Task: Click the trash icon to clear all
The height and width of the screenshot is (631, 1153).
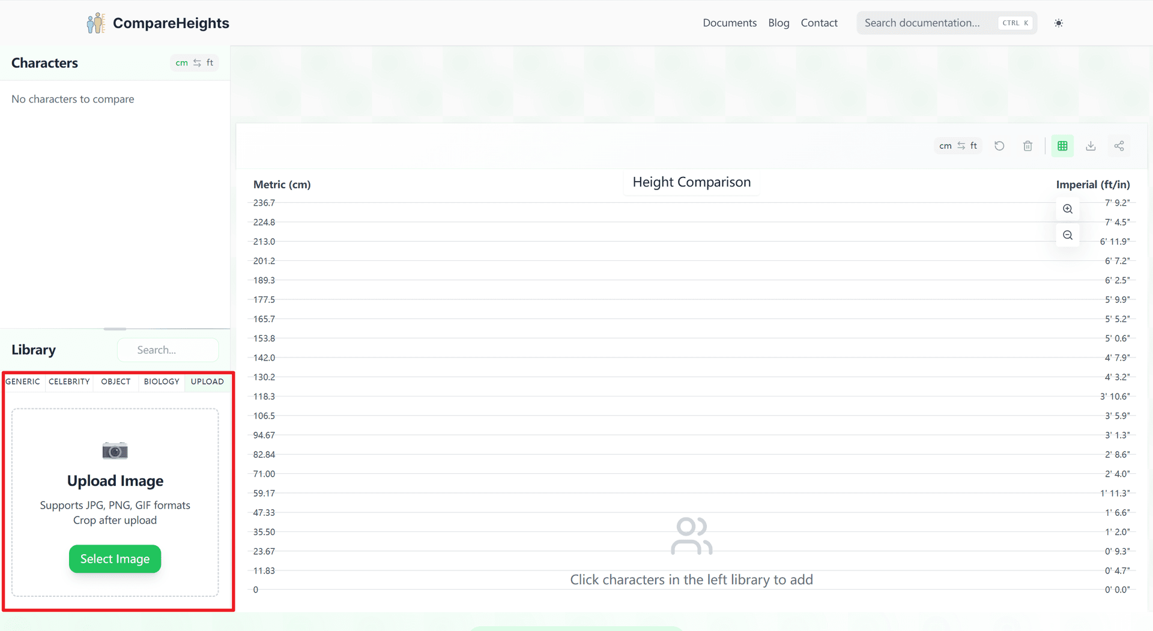Action: tap(1027, 146)
